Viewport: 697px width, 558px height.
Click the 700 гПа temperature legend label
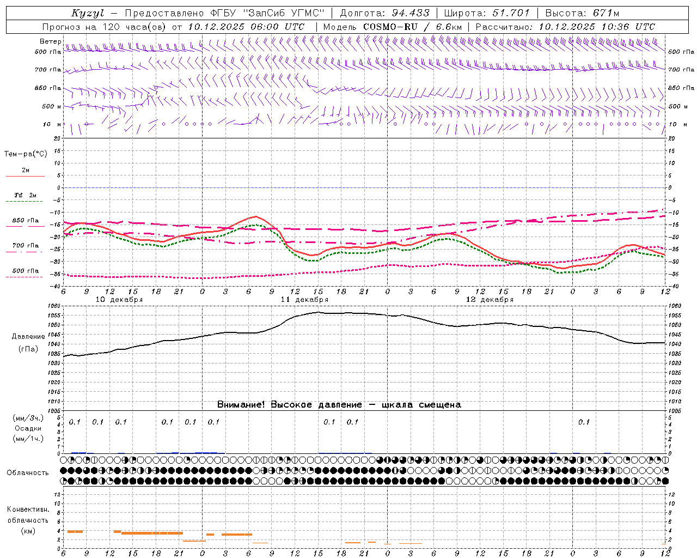click(x=26, y=246)
